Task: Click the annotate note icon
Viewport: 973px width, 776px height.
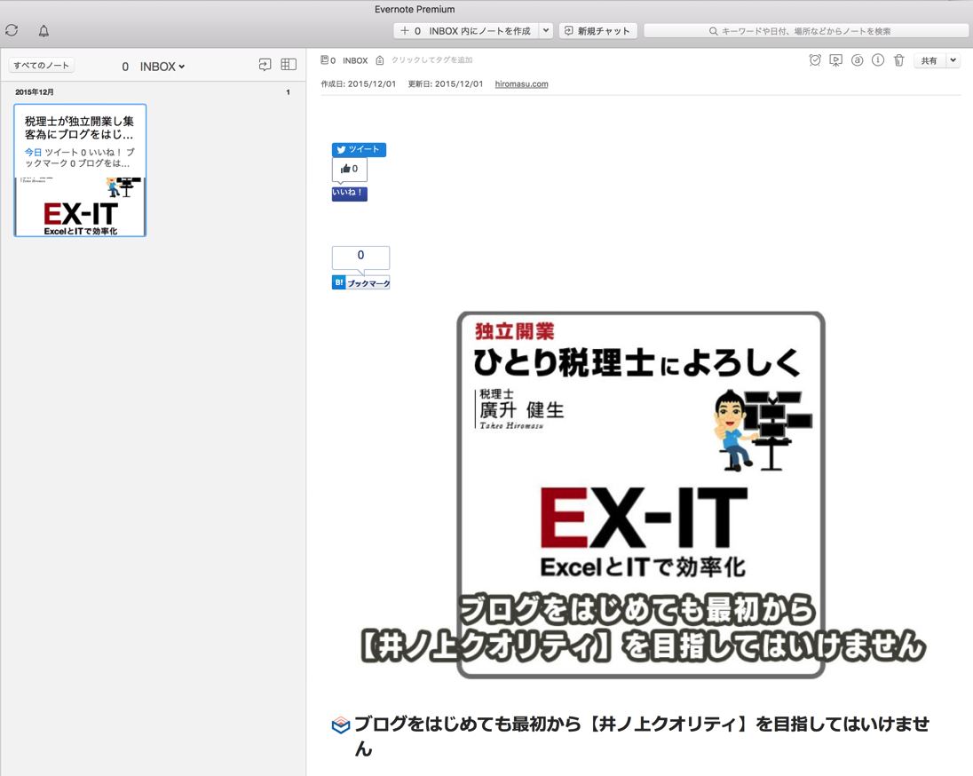Action: pyautogui.click(x=857, y=60)
